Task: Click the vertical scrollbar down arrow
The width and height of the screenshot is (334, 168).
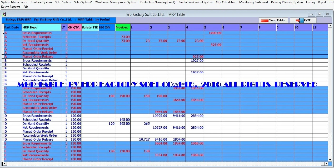Action: (x=330, y=159)
